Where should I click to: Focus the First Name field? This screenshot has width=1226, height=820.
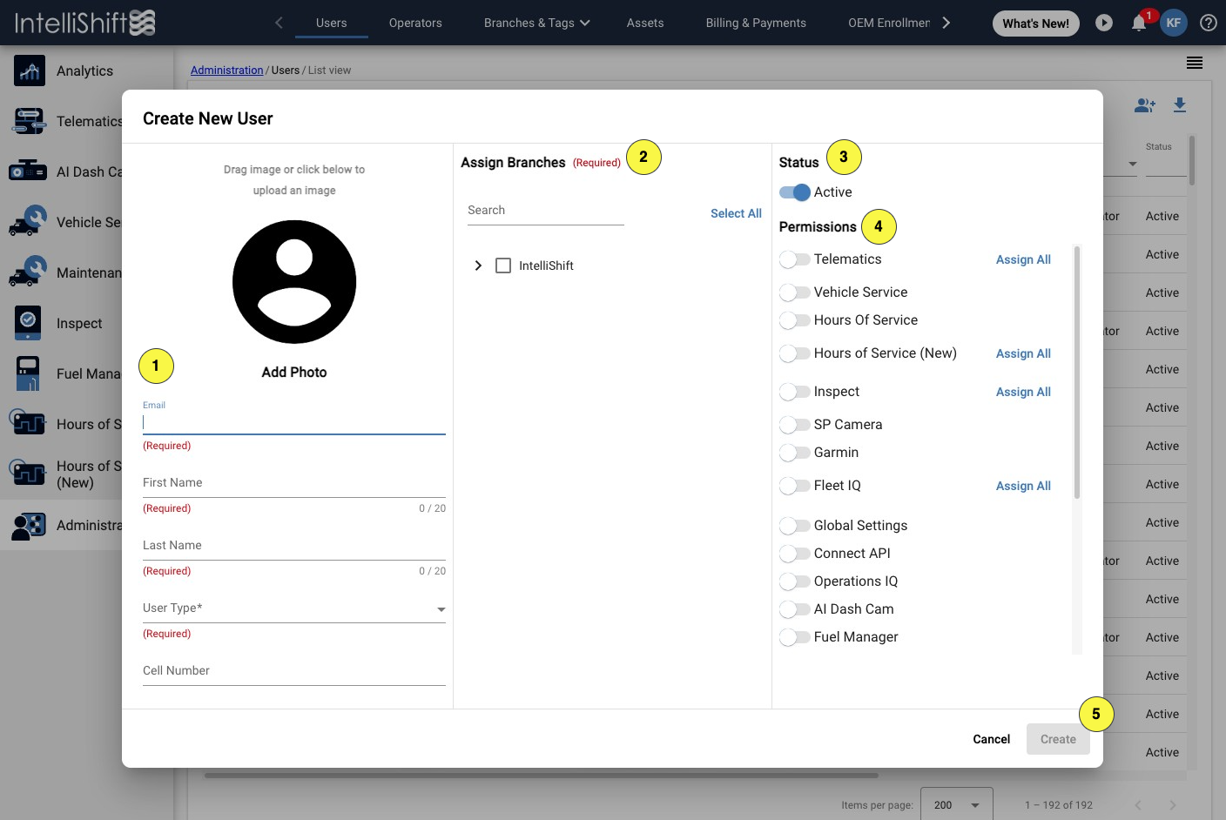294,483
